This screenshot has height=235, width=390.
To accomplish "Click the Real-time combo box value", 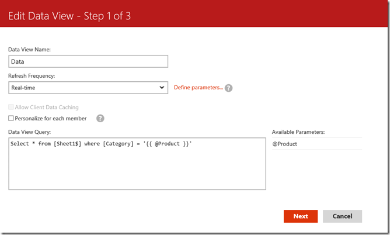I will (x=82, y=88).
